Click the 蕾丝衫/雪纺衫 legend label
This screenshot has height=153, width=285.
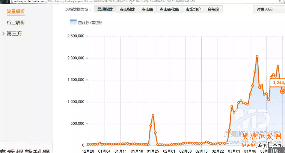coord(90,22)
